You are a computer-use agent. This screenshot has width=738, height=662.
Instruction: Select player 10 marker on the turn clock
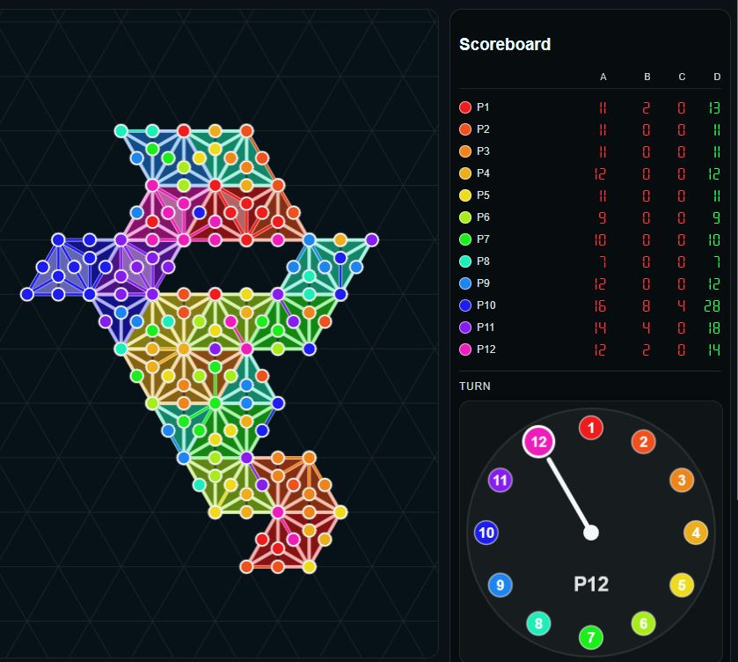485,532
